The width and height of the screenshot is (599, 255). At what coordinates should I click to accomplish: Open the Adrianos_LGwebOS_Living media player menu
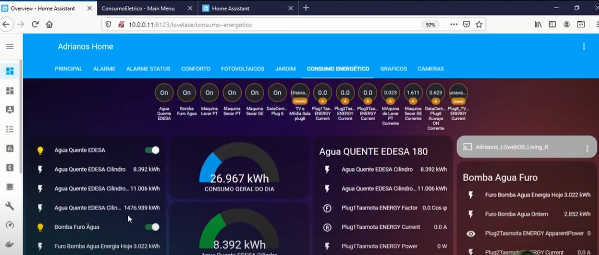coord(587,148)
